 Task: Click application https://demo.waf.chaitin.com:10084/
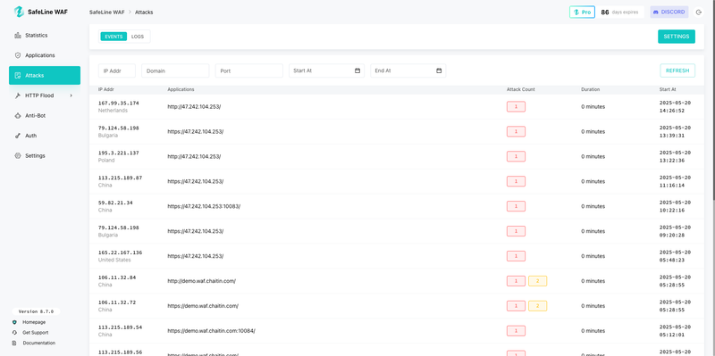coord(211,331)
